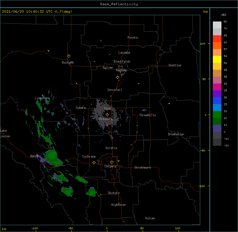
Task: Select the RockyMH label
Action: [x=68, y=63]
